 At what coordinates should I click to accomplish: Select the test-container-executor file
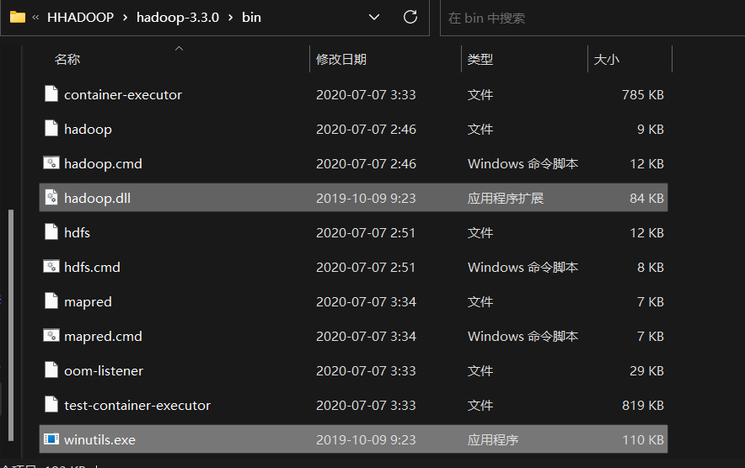[x=137, y=405]
